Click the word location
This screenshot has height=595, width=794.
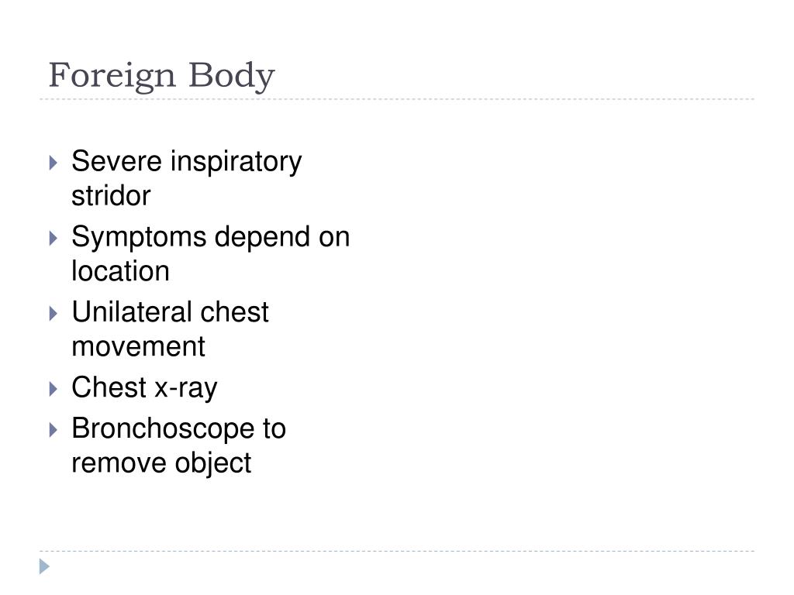tap(120, 271)
